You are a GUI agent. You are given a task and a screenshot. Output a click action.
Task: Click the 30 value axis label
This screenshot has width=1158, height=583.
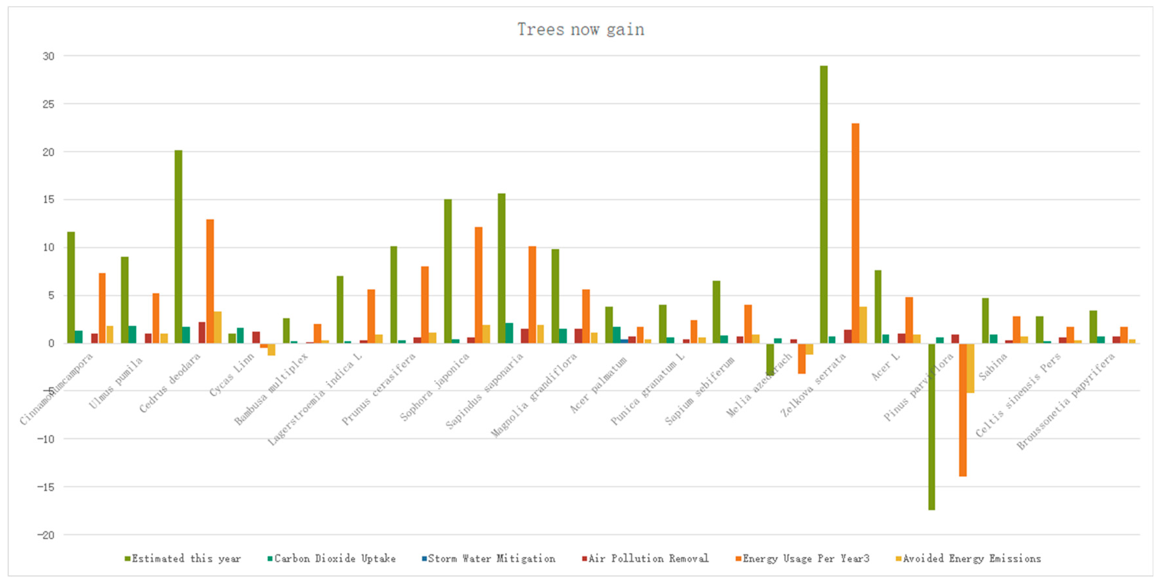[48, 56]
